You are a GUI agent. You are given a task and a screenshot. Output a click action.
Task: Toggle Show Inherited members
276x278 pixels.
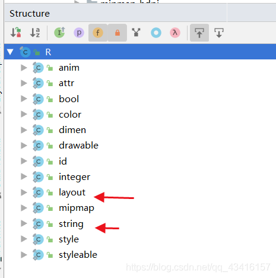59,33
